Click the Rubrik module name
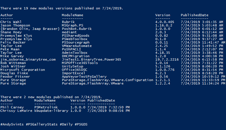Screen dimensions: 226x130 (68, 22)
